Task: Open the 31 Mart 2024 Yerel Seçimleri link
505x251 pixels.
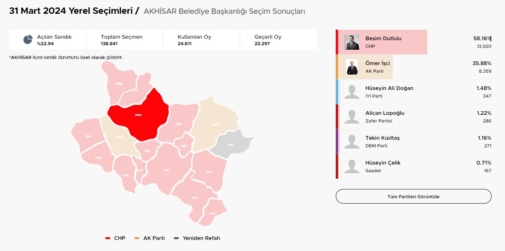Action: 71,11
